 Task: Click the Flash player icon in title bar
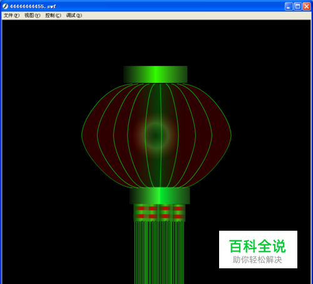click(x=5, y=6)
